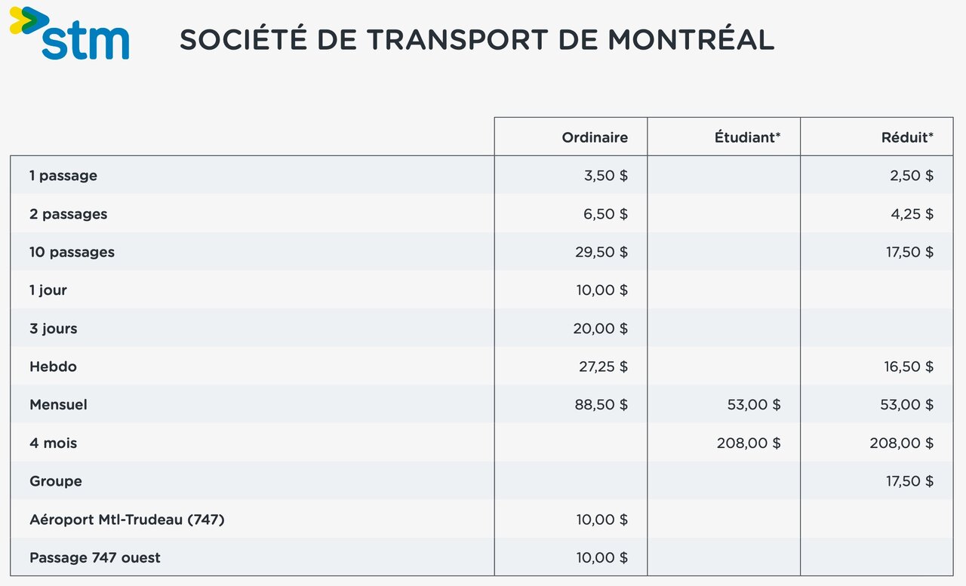Select the 3,50 $ ordinary 1 passage price

606,176
